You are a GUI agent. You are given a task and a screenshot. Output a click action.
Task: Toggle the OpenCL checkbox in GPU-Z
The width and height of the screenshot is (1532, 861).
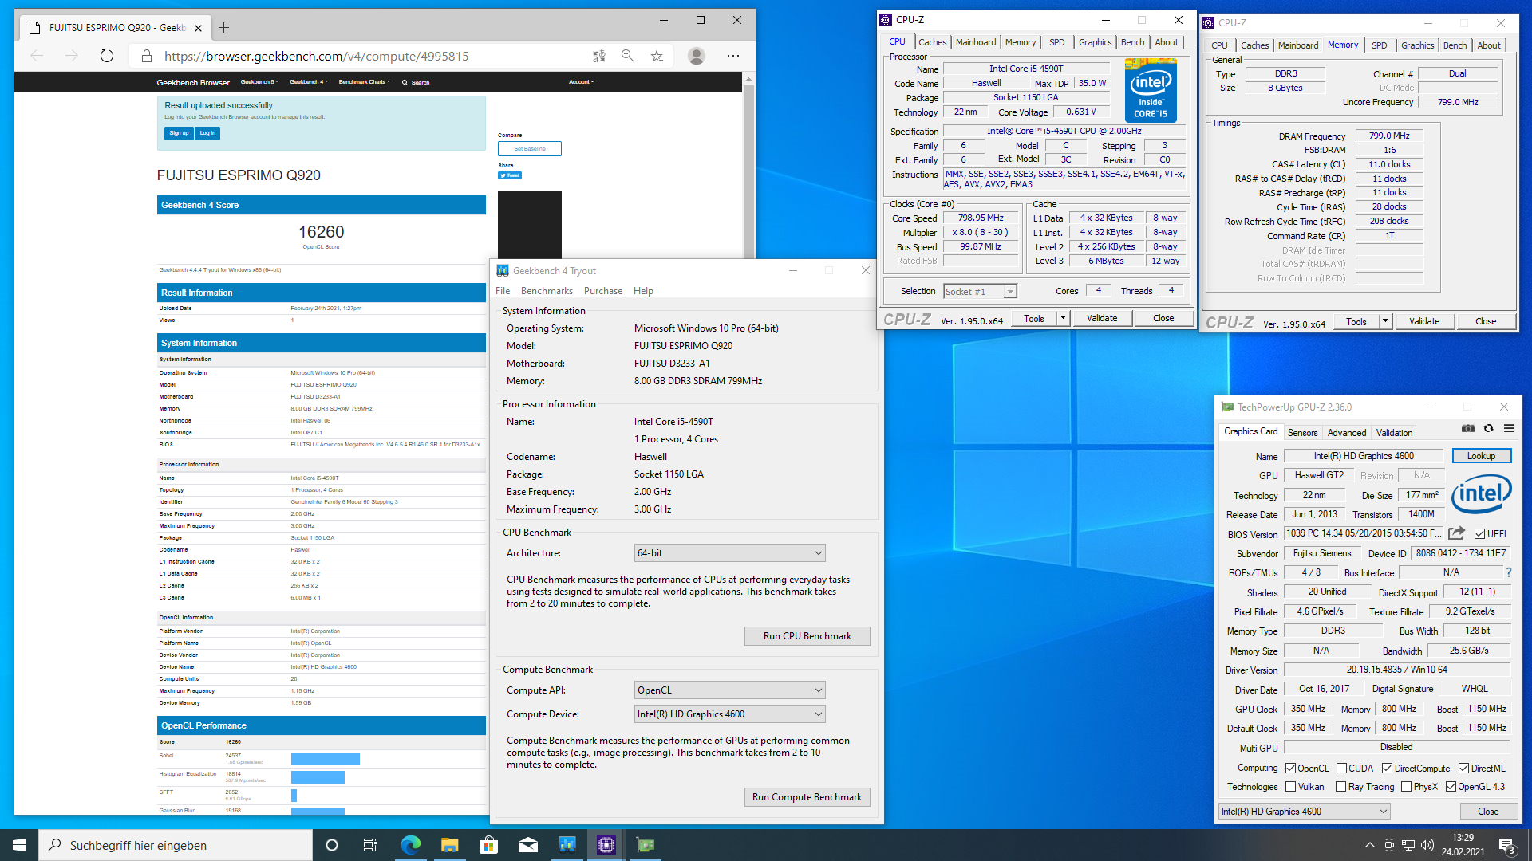1290,769
